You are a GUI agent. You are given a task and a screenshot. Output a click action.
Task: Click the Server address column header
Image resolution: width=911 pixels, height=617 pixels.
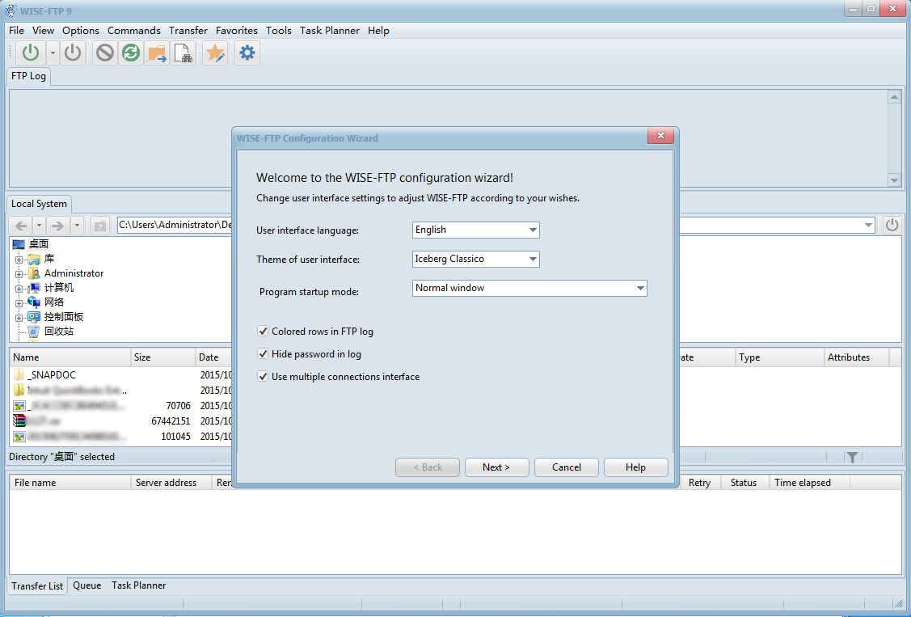pos(171,483)
